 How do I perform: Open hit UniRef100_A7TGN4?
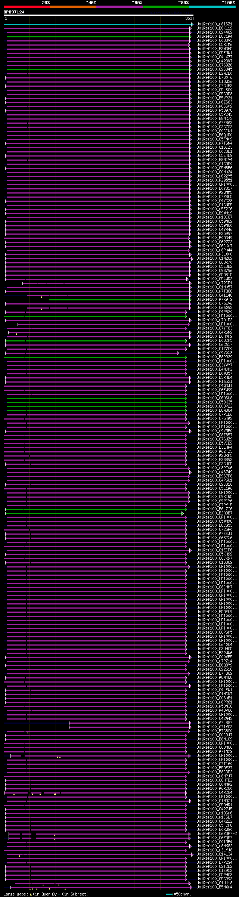214,143
